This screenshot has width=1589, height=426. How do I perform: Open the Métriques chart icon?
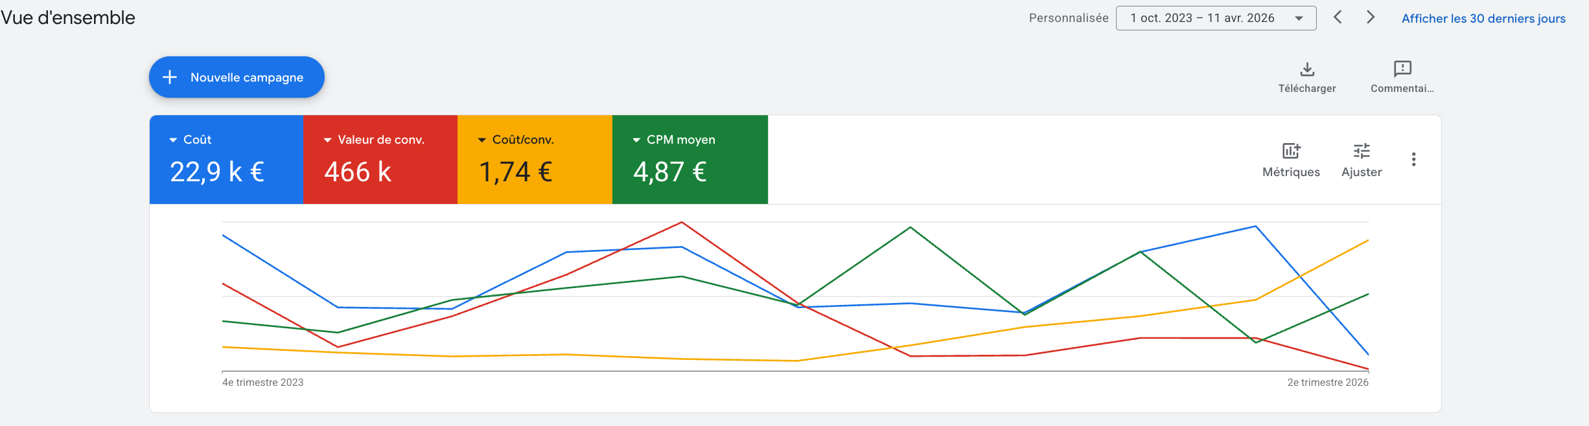pyautogui.click(x=1291, y=151)
